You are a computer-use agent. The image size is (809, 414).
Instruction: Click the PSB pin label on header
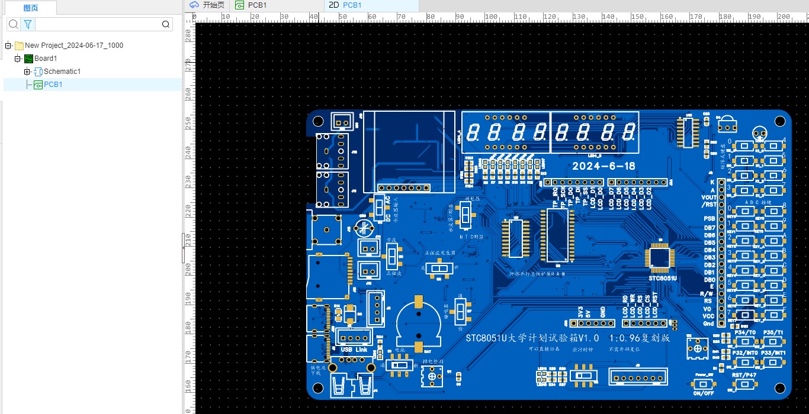click(x=710, y=218)
